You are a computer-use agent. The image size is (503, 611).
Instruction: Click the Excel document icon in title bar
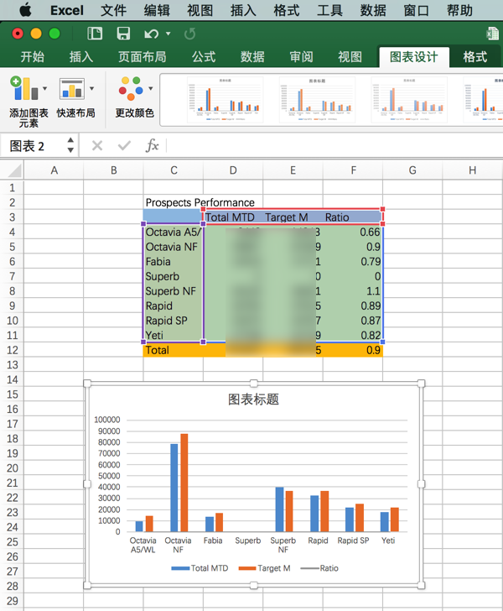492,34
